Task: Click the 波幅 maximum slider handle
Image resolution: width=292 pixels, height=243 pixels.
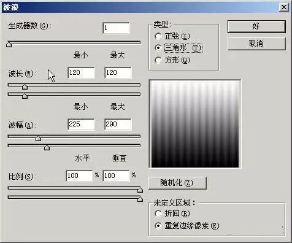Action: [x=47, y=147]
